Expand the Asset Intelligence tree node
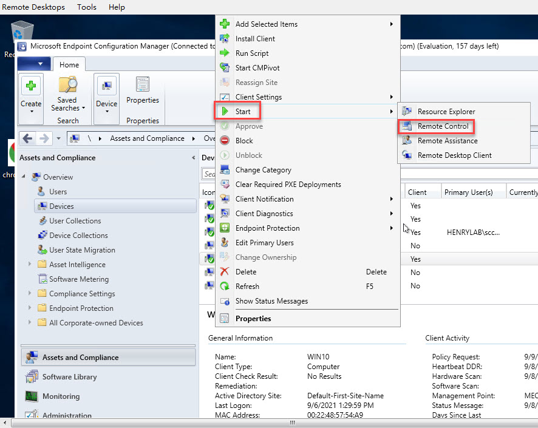This screenshot has height=428, width=538. tap(30, 265)
